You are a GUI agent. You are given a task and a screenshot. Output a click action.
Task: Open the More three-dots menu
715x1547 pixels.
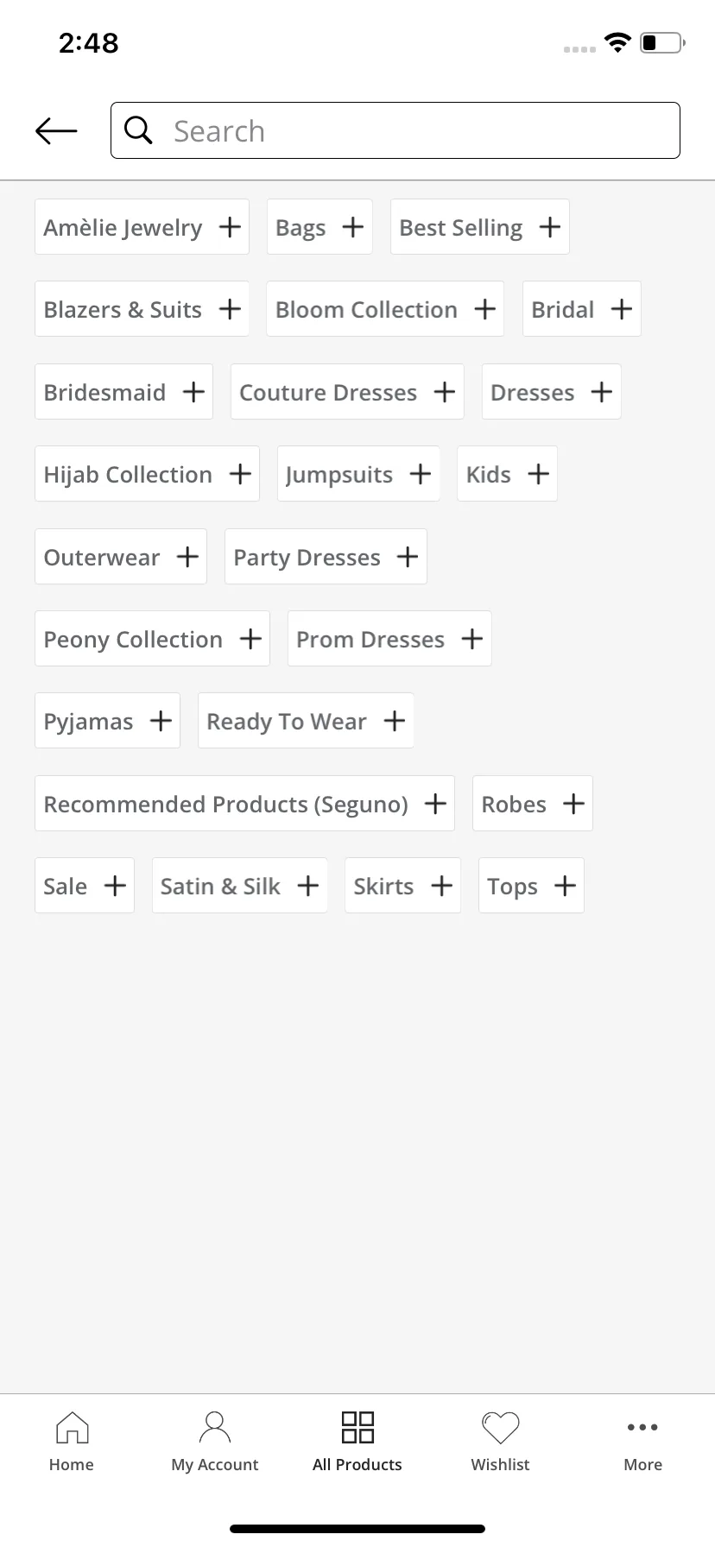[643, 1428]
